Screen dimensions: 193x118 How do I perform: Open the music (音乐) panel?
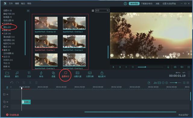(x=17, y=73)
